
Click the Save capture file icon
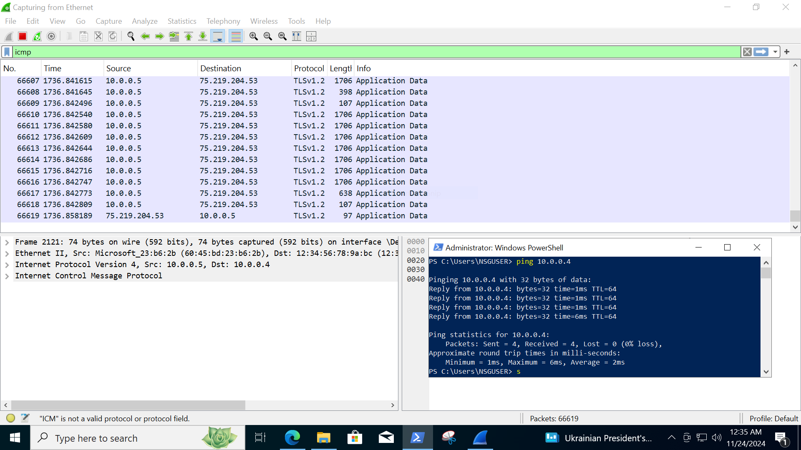[84, 37]
